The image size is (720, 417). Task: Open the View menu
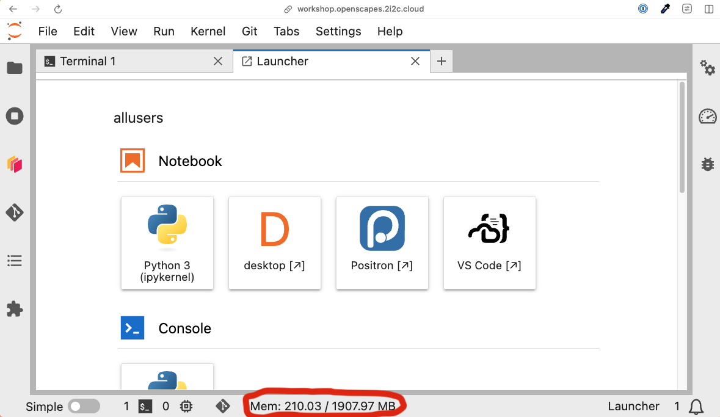pos(124,31)
